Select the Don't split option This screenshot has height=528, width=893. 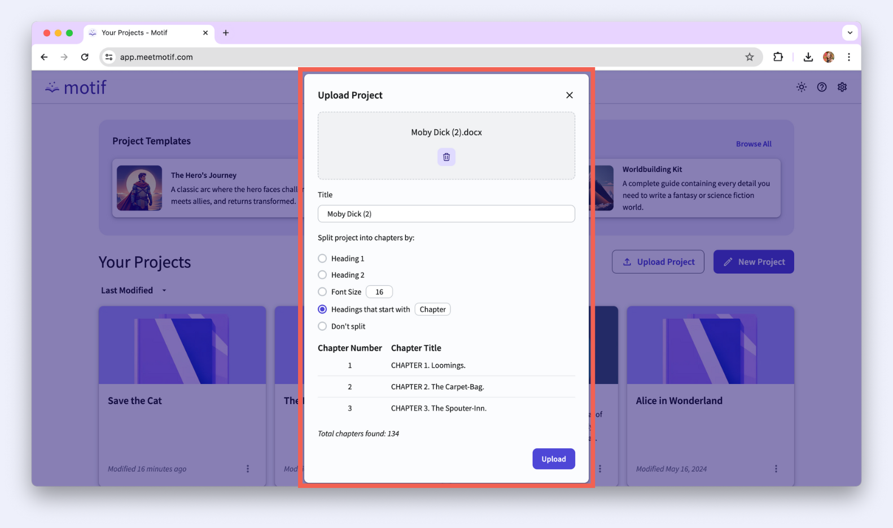click(x=322, y=326)
